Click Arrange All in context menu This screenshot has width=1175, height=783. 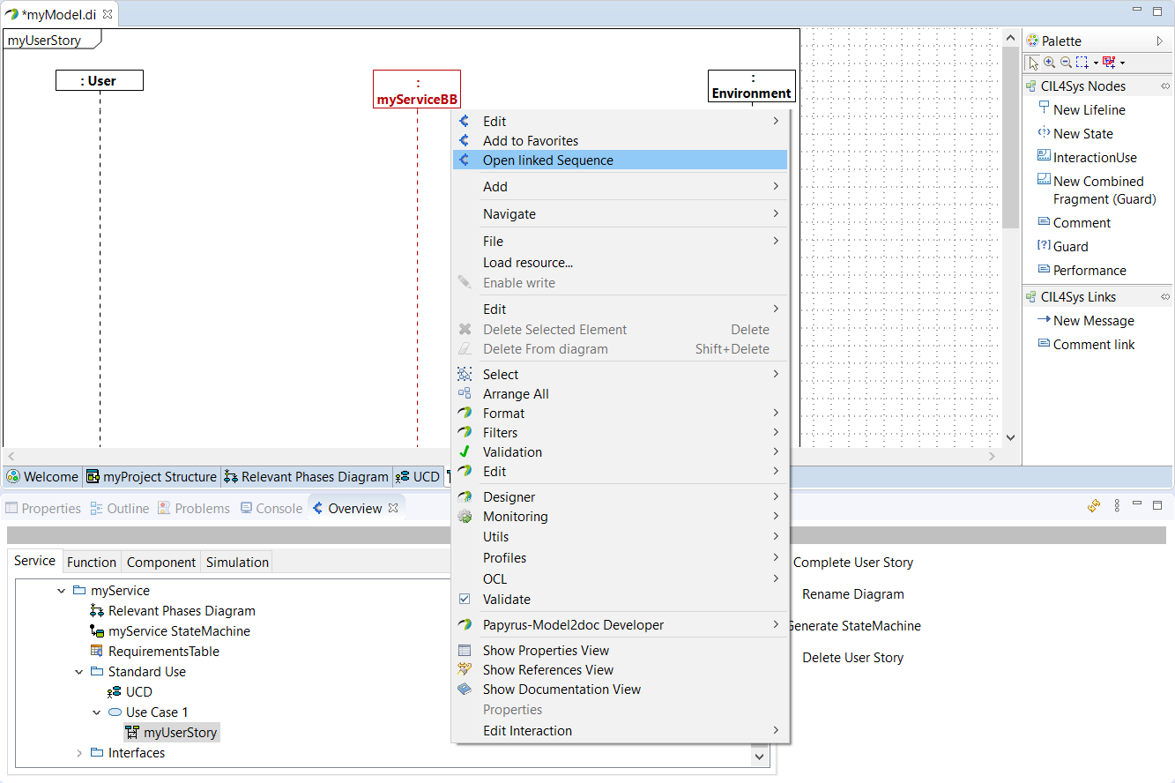(x=620, y=394)
